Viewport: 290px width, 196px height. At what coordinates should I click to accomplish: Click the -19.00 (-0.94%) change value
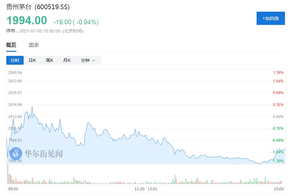pyautogui.click(x=76, y=22)
